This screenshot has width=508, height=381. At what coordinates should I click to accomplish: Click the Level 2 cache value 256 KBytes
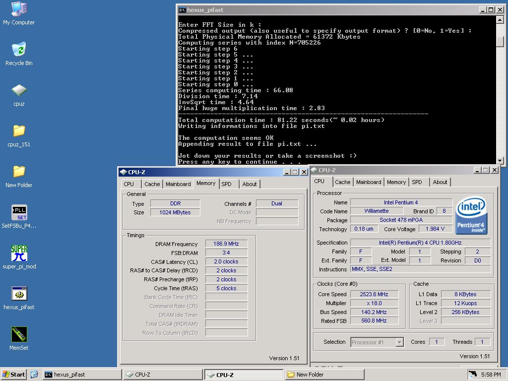[465, 312]
